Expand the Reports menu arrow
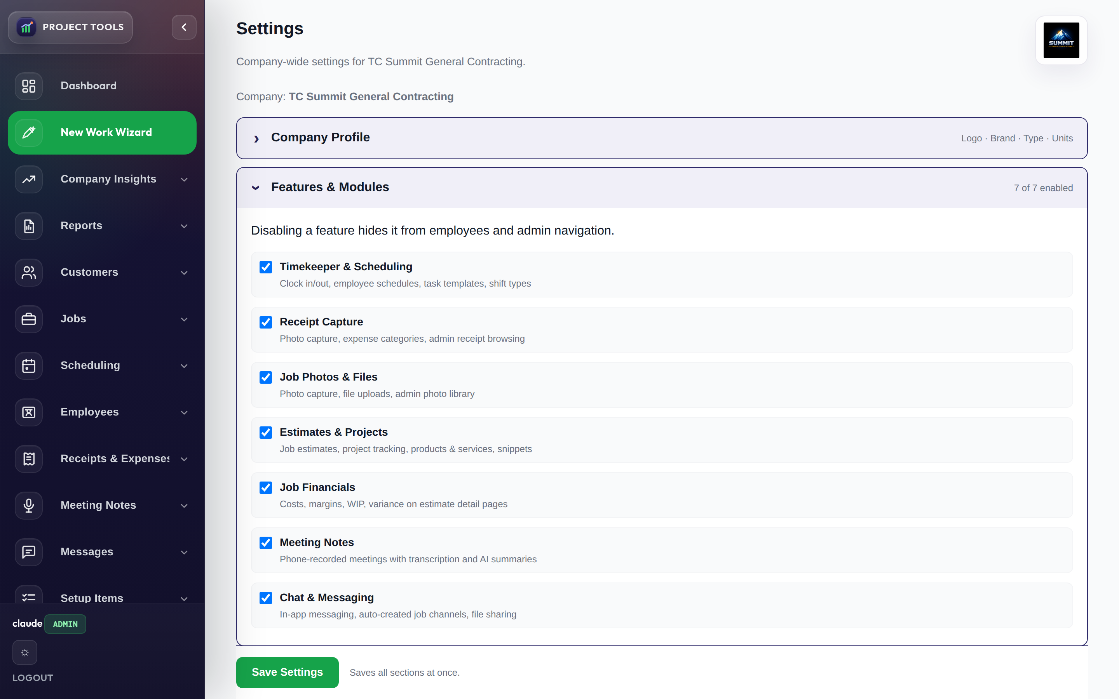This screenshot has width=1119, height=699. 184,226
